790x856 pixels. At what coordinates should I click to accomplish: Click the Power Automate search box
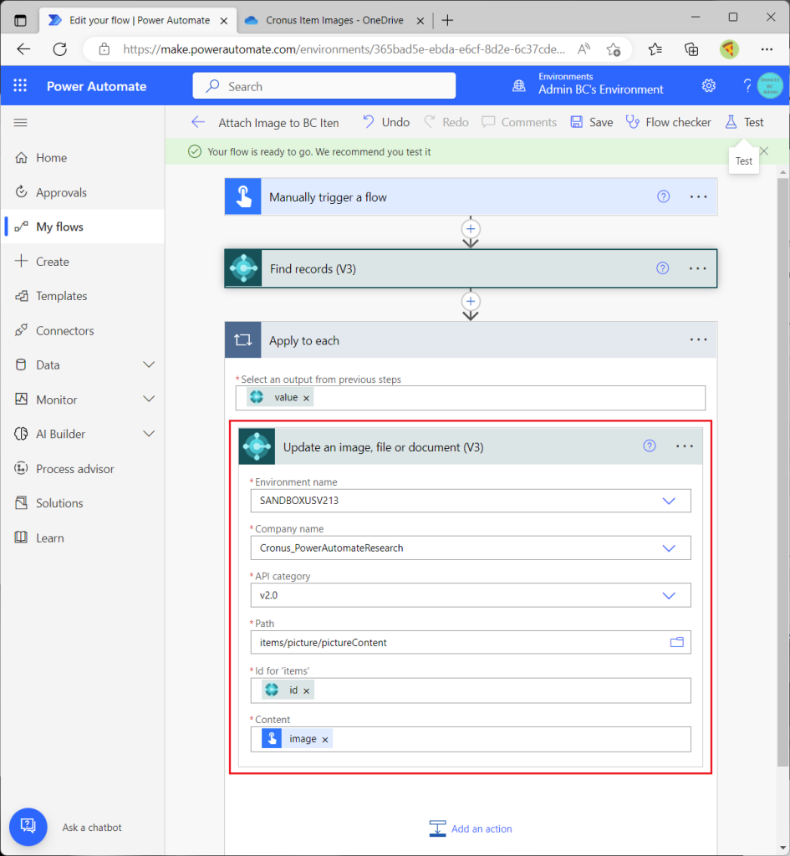click(x=324, y=86)
